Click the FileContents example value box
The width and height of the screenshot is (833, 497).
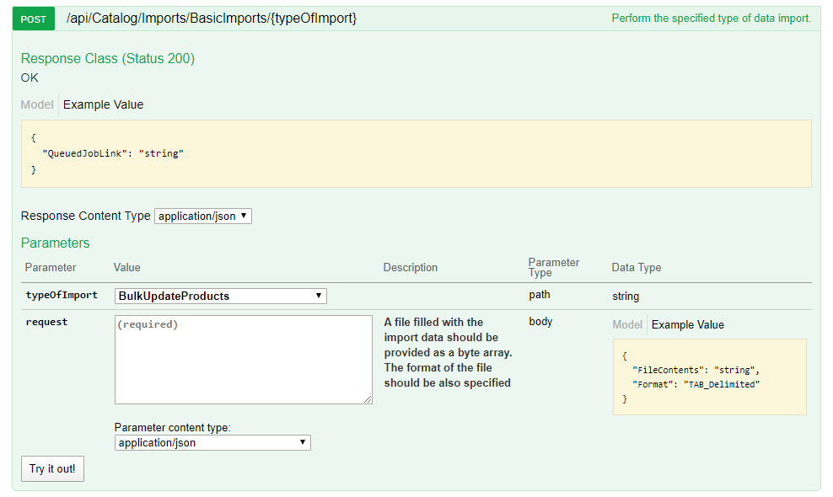pyautogui.click(x=710, y=377)
